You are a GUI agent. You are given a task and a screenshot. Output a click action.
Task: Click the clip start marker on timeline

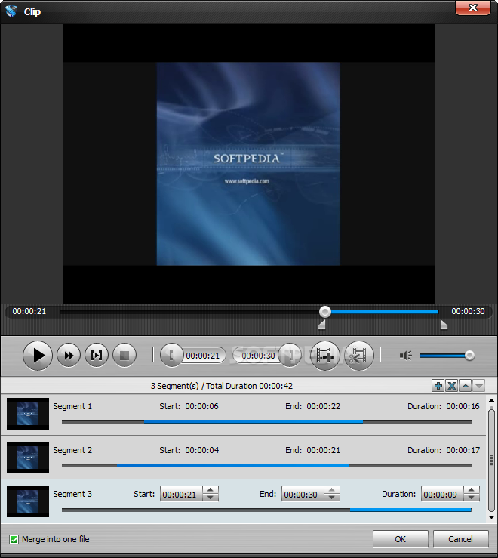coord(322,325)
